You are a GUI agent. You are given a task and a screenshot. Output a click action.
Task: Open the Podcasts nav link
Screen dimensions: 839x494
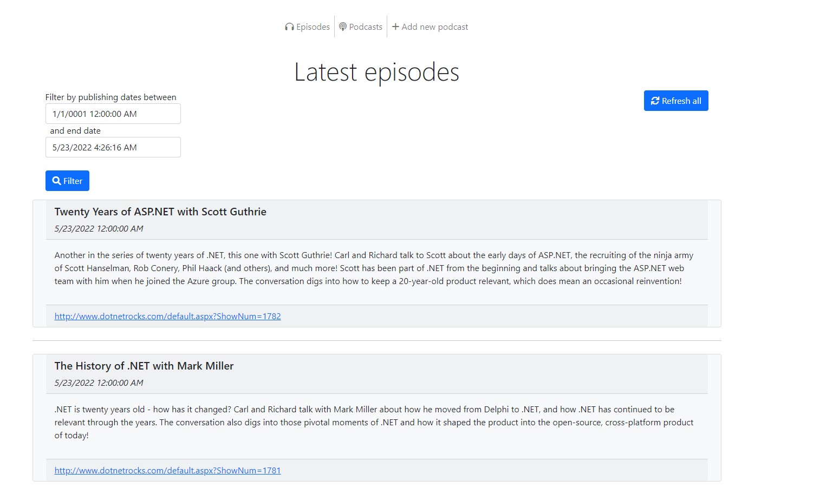361,27
